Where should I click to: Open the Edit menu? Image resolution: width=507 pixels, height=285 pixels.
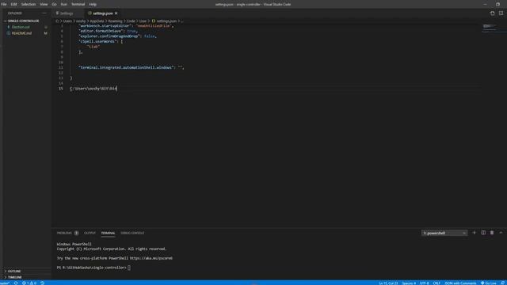coord(13,5)
